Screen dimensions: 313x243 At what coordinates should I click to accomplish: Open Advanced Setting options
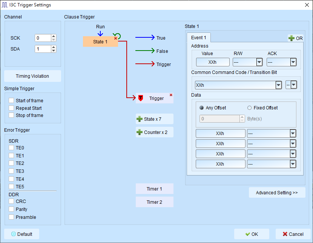[x=277, y=192]
